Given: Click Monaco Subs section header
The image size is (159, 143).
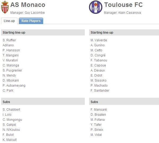Looking at the screenshot, I should 43,101.
